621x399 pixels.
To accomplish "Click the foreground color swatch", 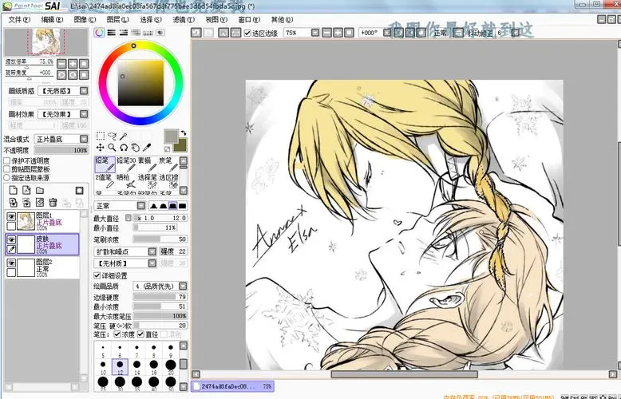I will [x=171, y=136].
